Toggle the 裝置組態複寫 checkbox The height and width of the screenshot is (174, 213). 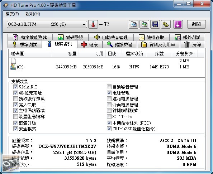[15, 116]
